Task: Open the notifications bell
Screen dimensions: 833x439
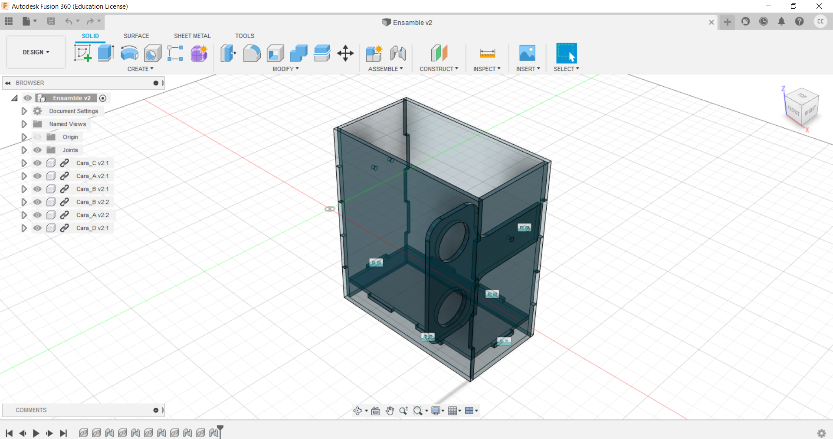Action: pos(781,21)
